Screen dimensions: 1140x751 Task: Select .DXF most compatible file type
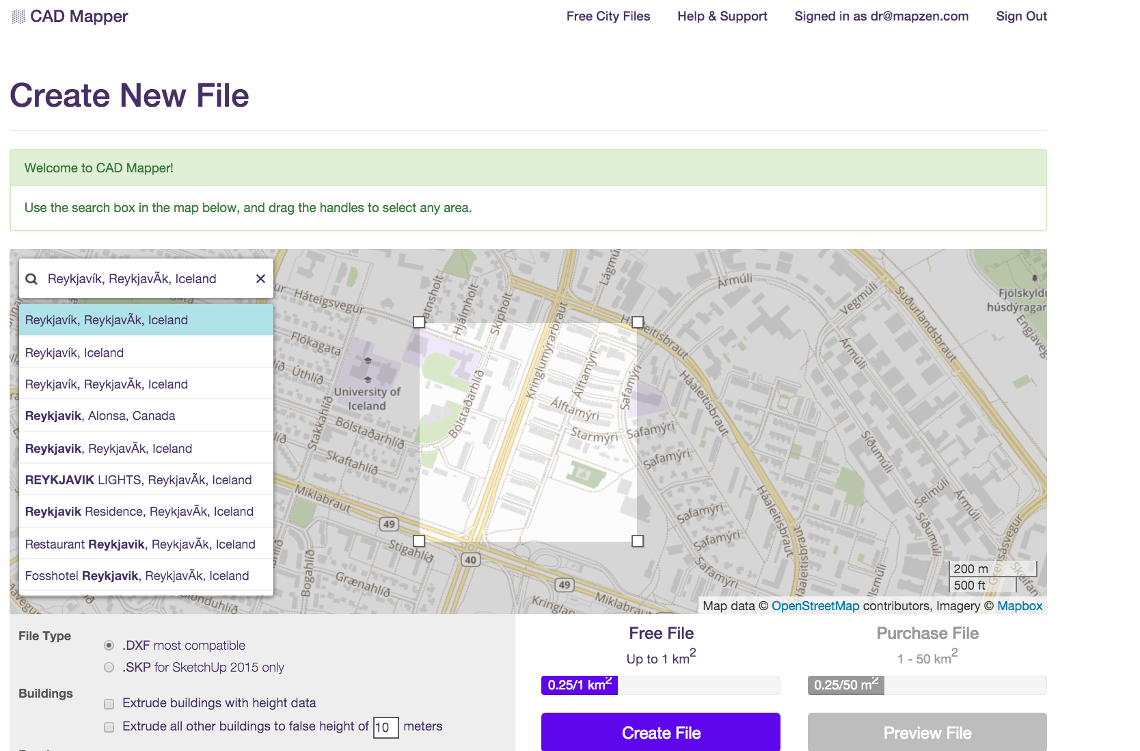[x=109, y=645]
